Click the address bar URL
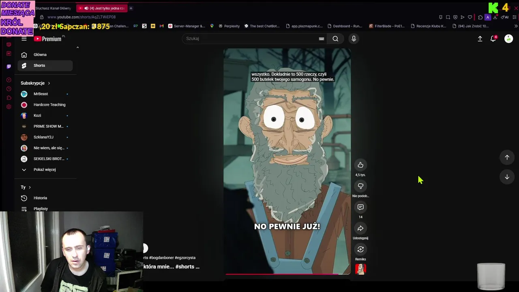Image resolution: width=519 pixels, height=292 pixels. point(81,17)
